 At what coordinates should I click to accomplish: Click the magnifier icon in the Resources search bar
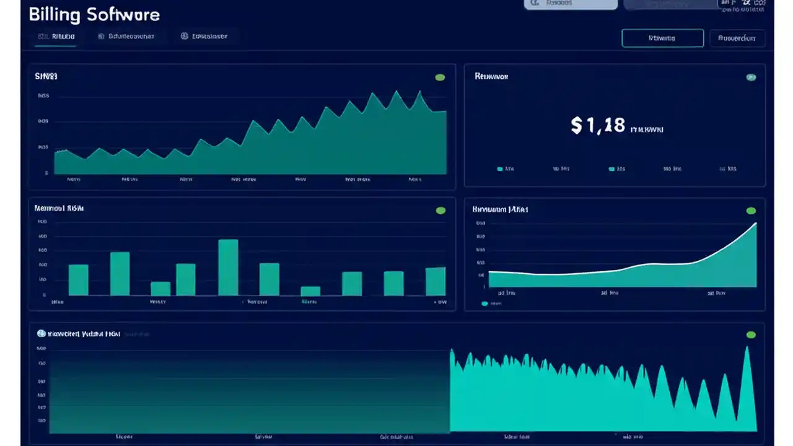(535, 4)
